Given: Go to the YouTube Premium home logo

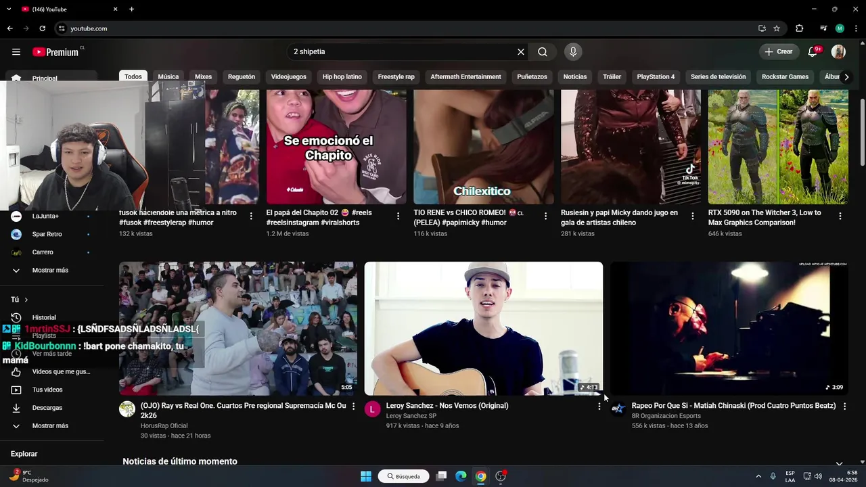Looking at the screenshot, I should point(55,52).
